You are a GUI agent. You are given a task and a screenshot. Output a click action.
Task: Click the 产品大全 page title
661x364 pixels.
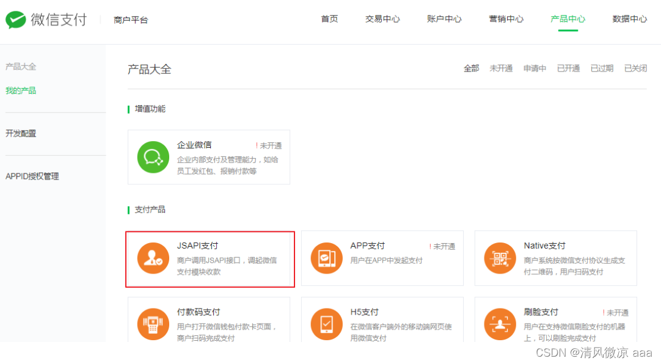pos(150,70)
